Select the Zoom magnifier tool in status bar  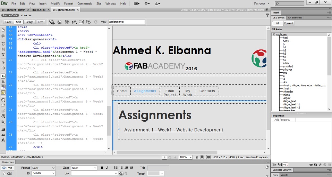[175, 157]
